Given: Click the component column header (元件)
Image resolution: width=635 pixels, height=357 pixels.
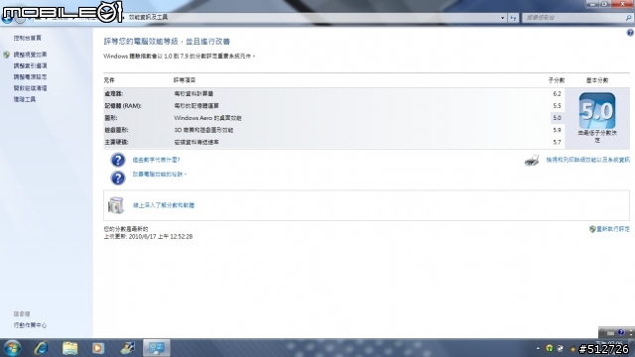Looking at the screenshot, I should [x=109, y=80].
